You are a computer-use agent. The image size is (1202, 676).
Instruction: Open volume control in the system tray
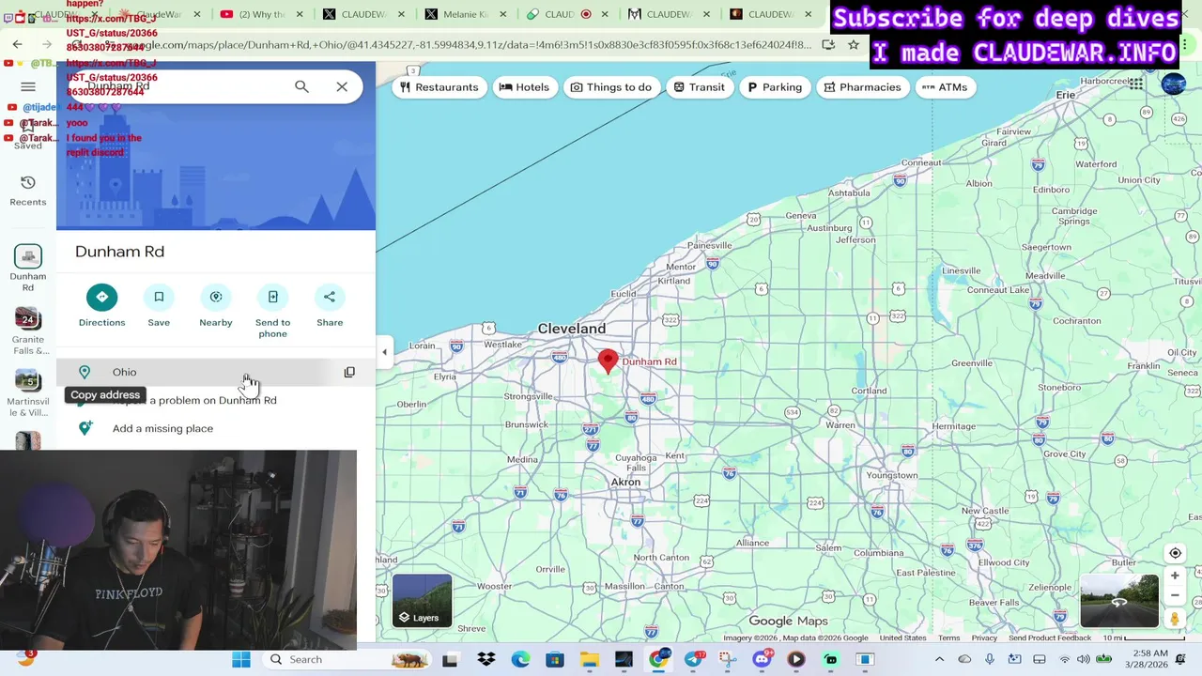tap(1084, 659)
